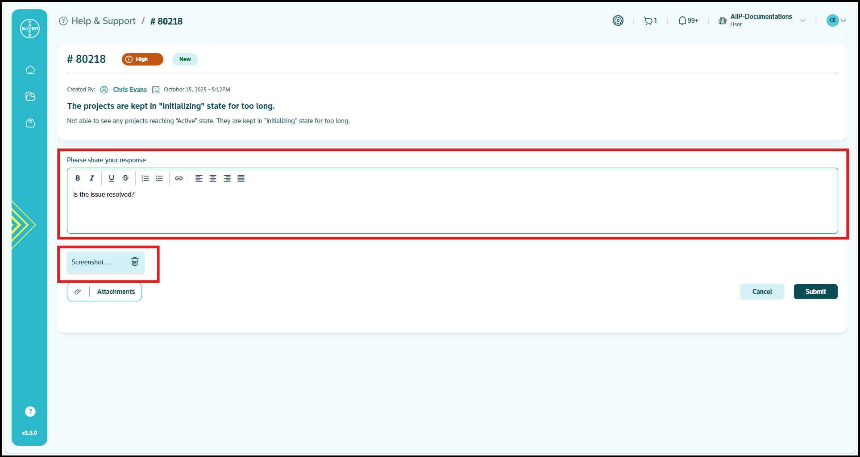
Task: Open the Projects folder icon in sidebar
Action: [30, 96]
